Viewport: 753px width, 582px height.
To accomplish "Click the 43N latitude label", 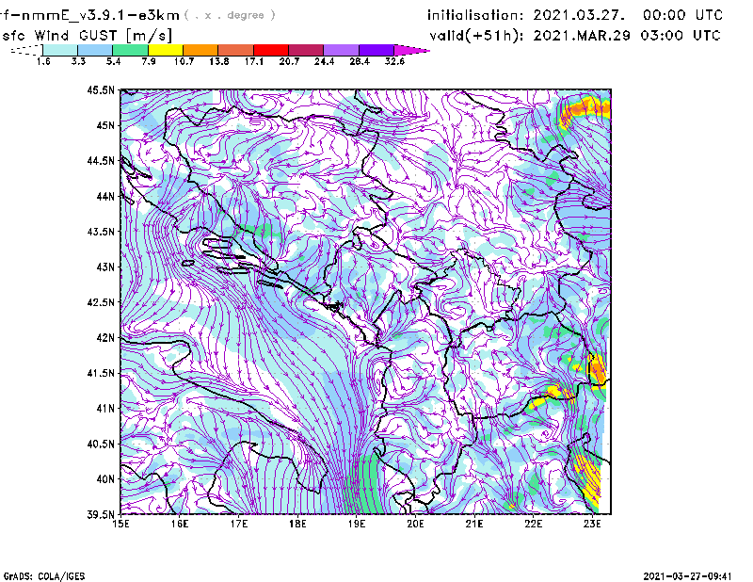I will pyautogui.click(x=105, y=267).
